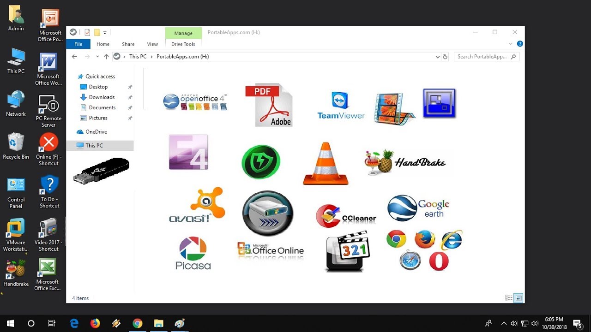Open the Admin folder on the desktop
The image size is (591, 332).
[x=16, y=18]
